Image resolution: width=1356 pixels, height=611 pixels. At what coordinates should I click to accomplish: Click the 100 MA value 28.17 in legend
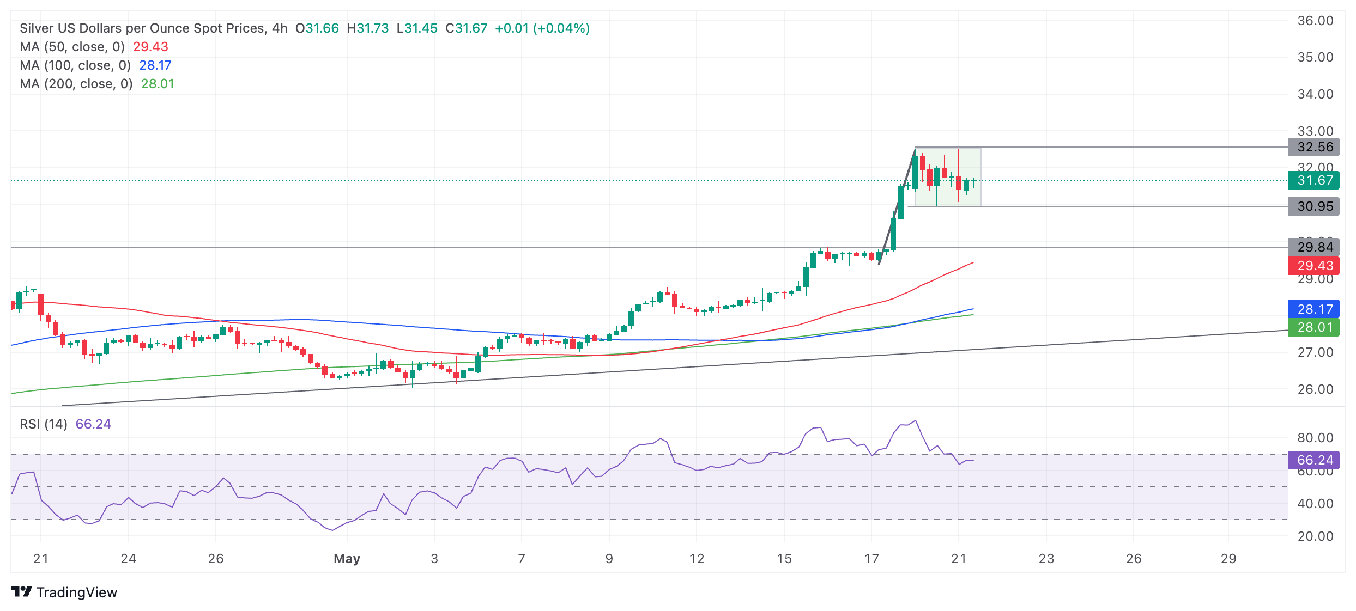[x=155, y=65]
